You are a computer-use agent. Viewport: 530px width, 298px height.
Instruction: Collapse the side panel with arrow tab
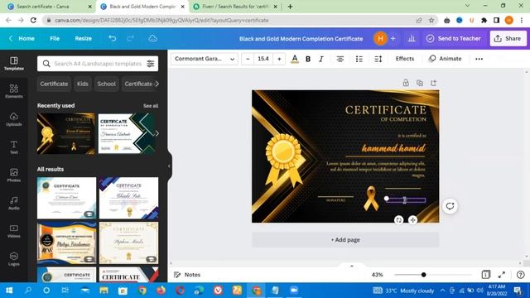[x=169, y=166]
